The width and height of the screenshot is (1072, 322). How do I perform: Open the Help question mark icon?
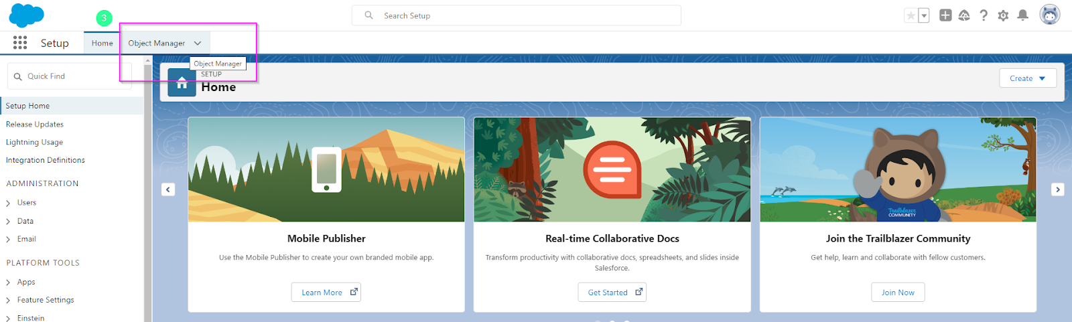[x=984, y=15]
